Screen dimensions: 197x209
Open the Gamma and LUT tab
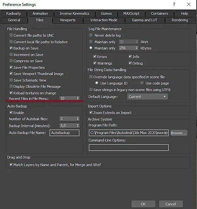coord(145,20)
